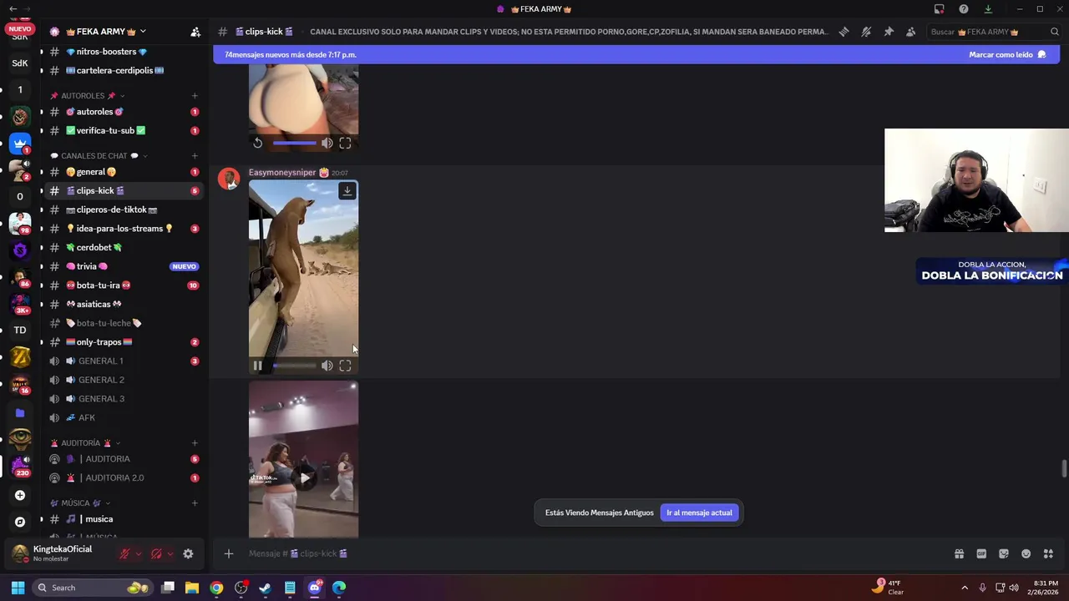Screen dimensions: 1069x601
Task: Open the TD server icon
Action: pos(20,330)
